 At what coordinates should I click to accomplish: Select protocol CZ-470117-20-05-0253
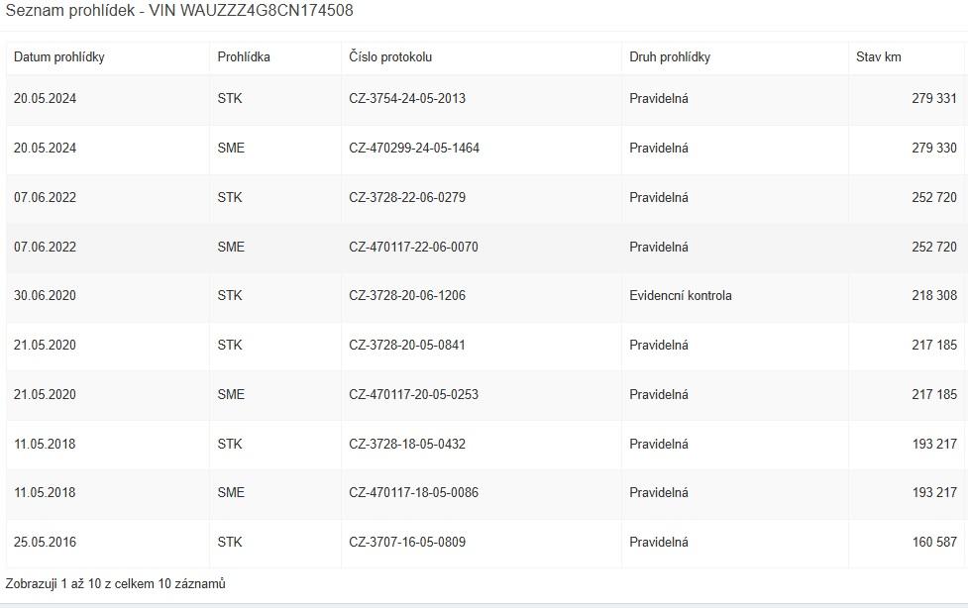[413, 394]
